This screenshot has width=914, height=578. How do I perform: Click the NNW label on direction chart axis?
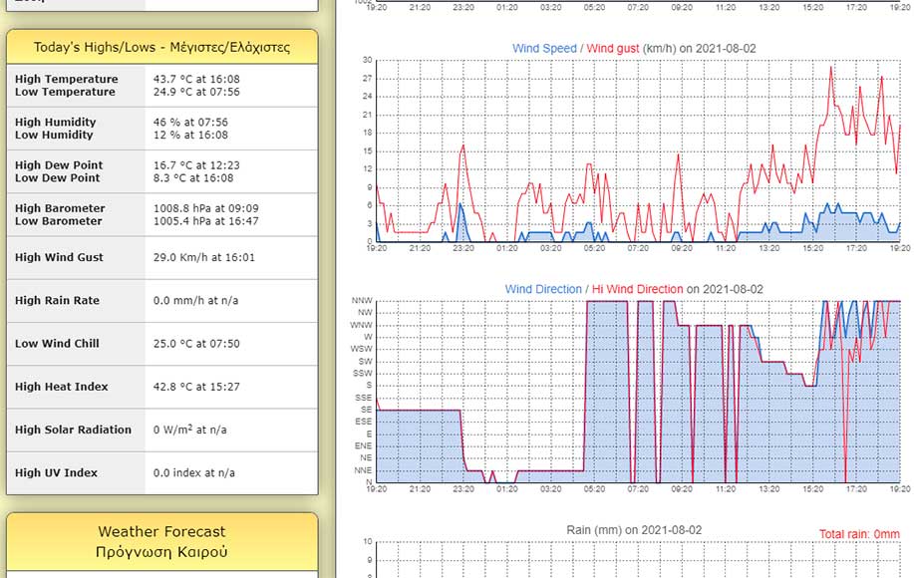[362, 301]
